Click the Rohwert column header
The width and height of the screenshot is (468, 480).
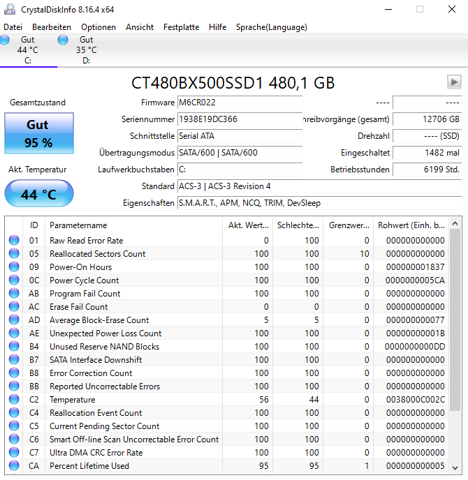[x=411, y=225]
